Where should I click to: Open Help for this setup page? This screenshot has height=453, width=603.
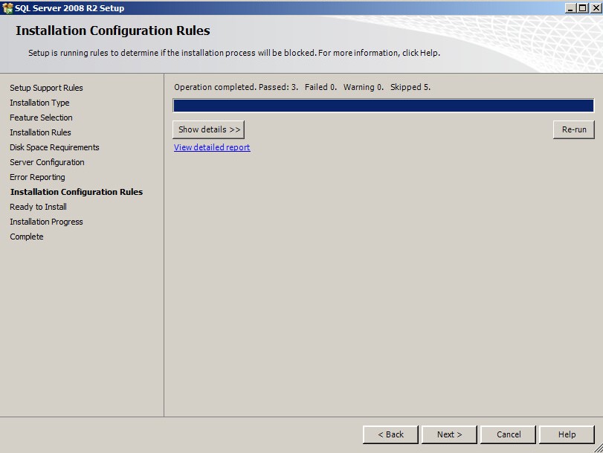567,434
